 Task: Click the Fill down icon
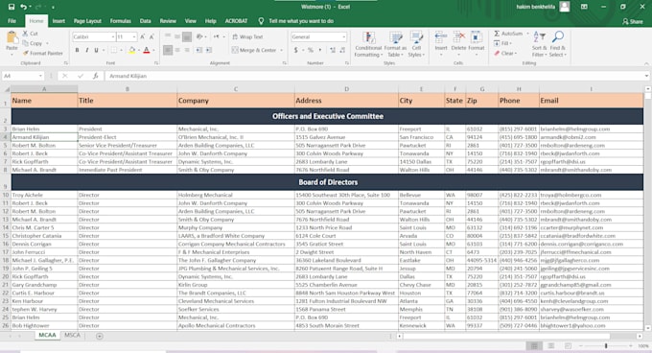[497, 43]
